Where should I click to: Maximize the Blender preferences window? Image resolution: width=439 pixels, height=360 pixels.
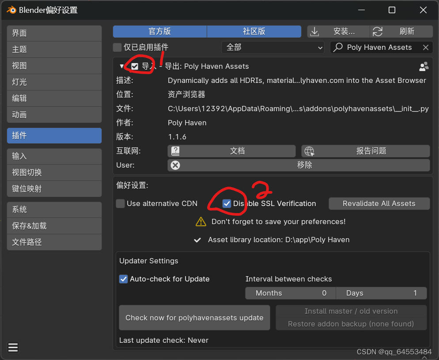(x=392, y=10)
